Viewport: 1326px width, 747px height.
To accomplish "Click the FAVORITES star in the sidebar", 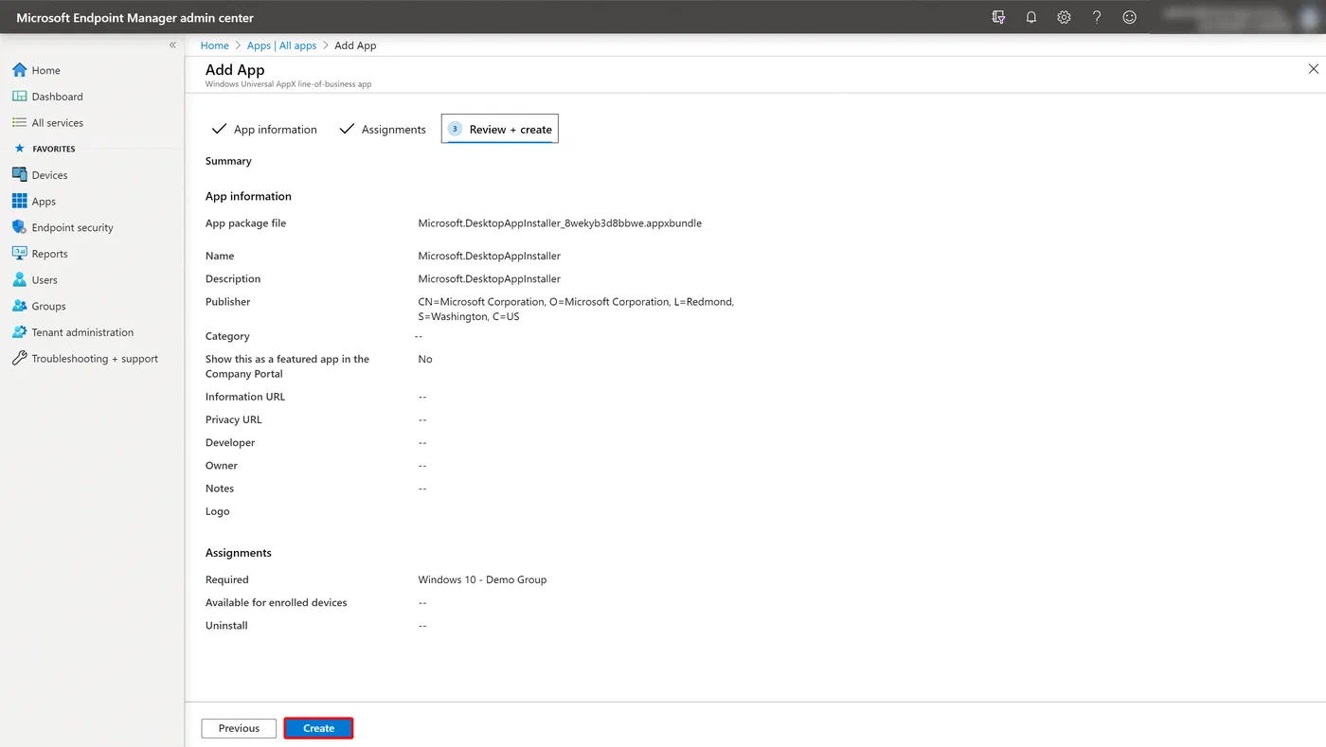I will click(x=19, y=149).
